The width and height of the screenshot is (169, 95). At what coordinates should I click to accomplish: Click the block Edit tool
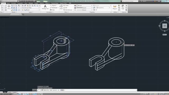[x=65, y=8]
